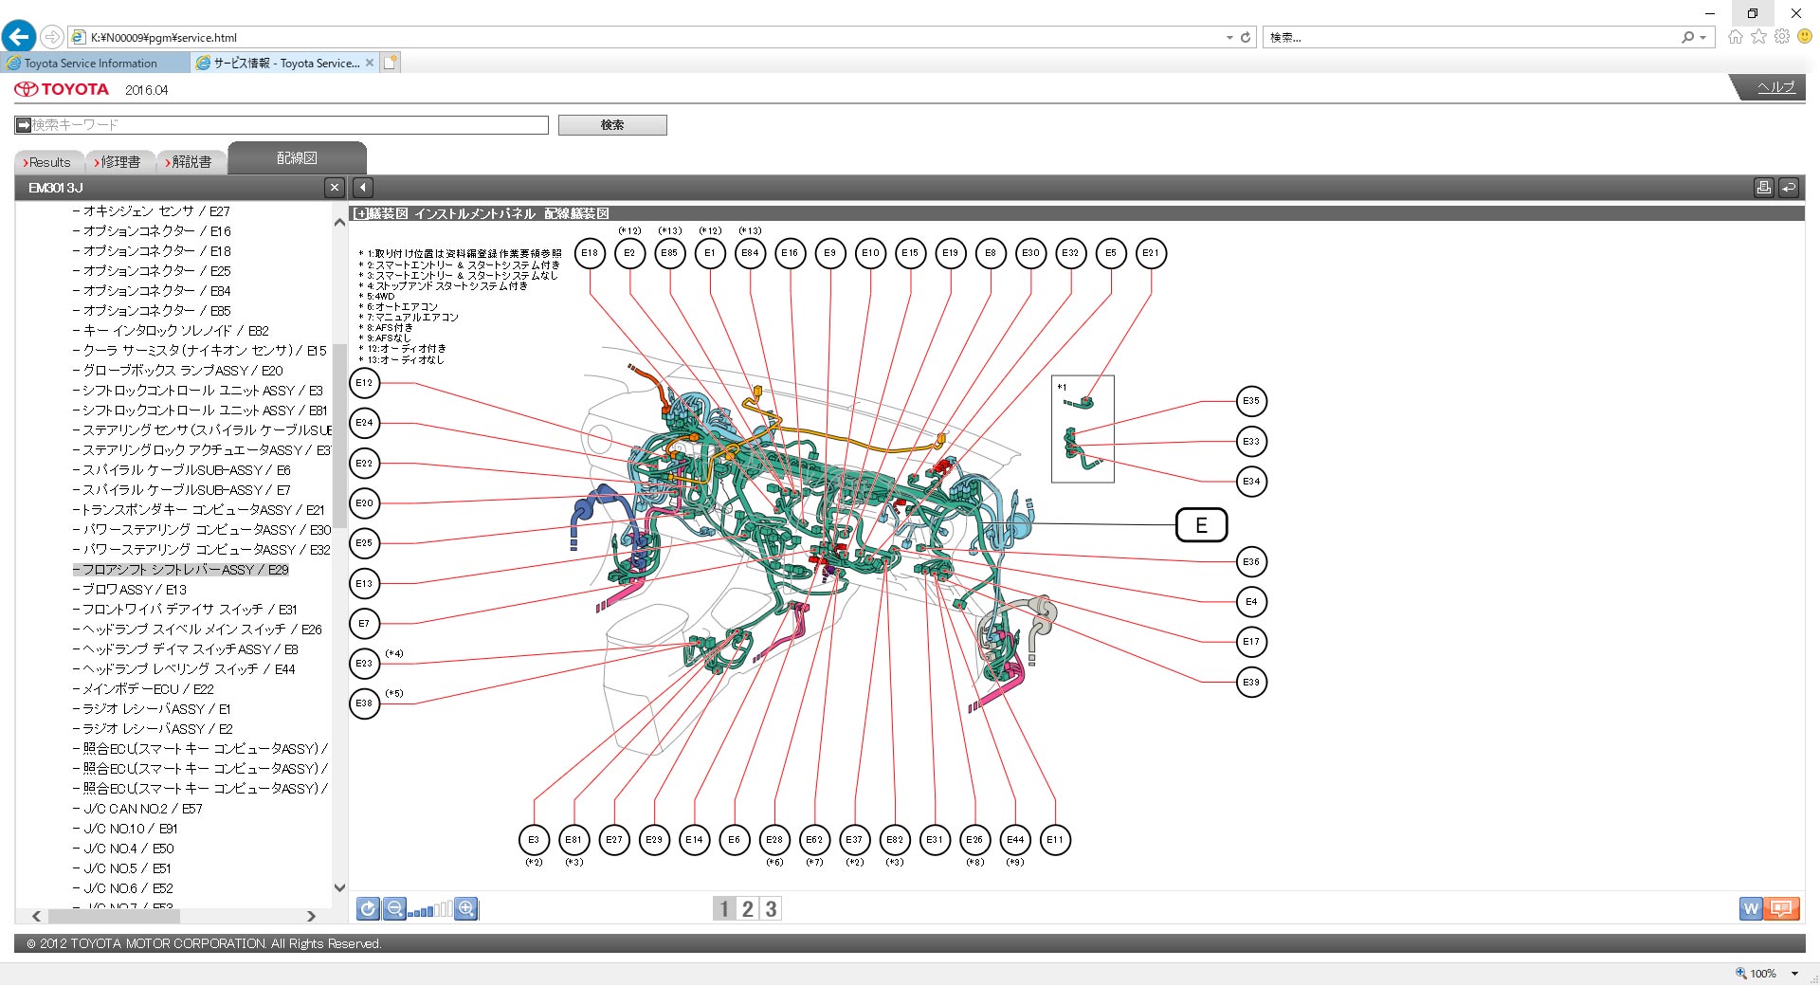Viewport: 1820px width, 986px height.
Task: Close the EM3013J side panel
Action: [x=334, y=188]
